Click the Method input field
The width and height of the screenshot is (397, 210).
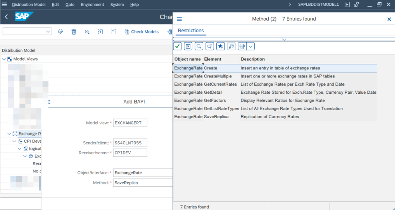point(143,182)
